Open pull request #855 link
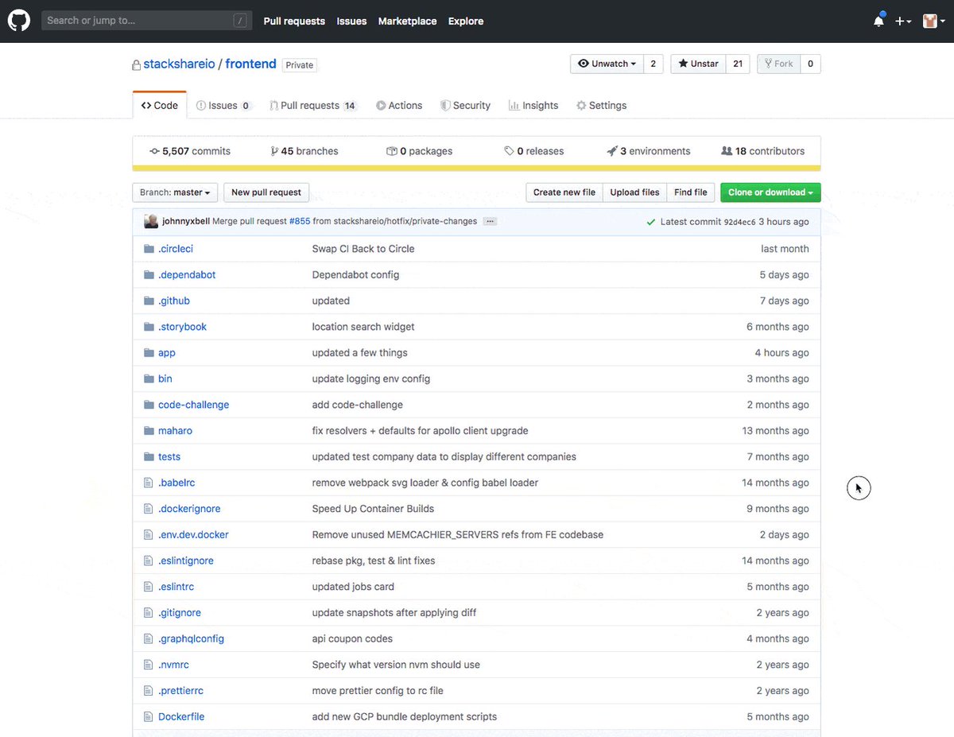Image resolution: width=954 pixels, height=737 pixels. [299, 221]
